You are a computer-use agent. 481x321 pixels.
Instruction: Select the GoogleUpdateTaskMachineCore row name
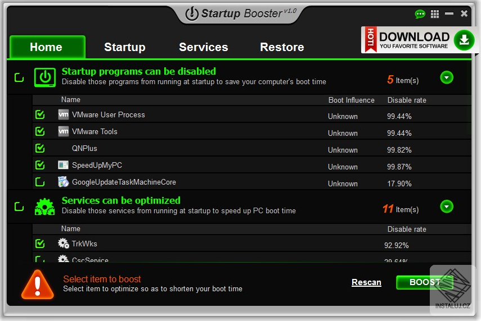[124, 182]
